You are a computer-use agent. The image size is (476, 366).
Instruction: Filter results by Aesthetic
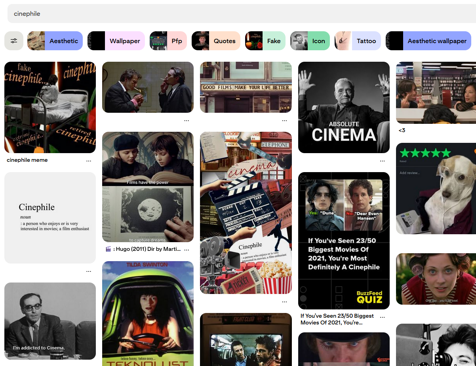(x=55, y=41)
